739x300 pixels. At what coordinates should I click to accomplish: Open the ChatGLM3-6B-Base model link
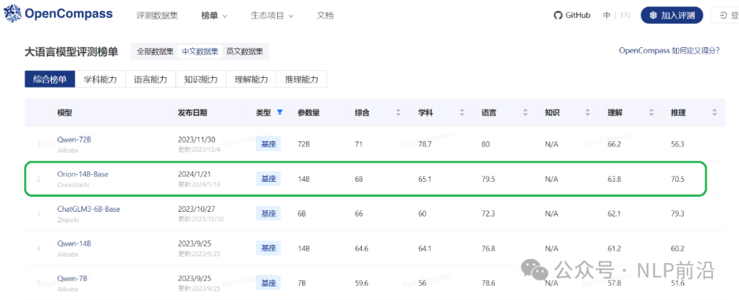(88, 209)
